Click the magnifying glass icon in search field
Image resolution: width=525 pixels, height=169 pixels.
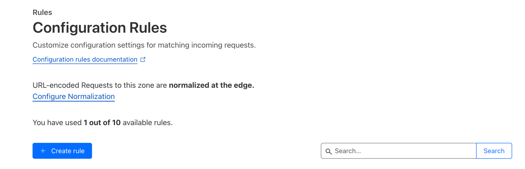point(329,151)
